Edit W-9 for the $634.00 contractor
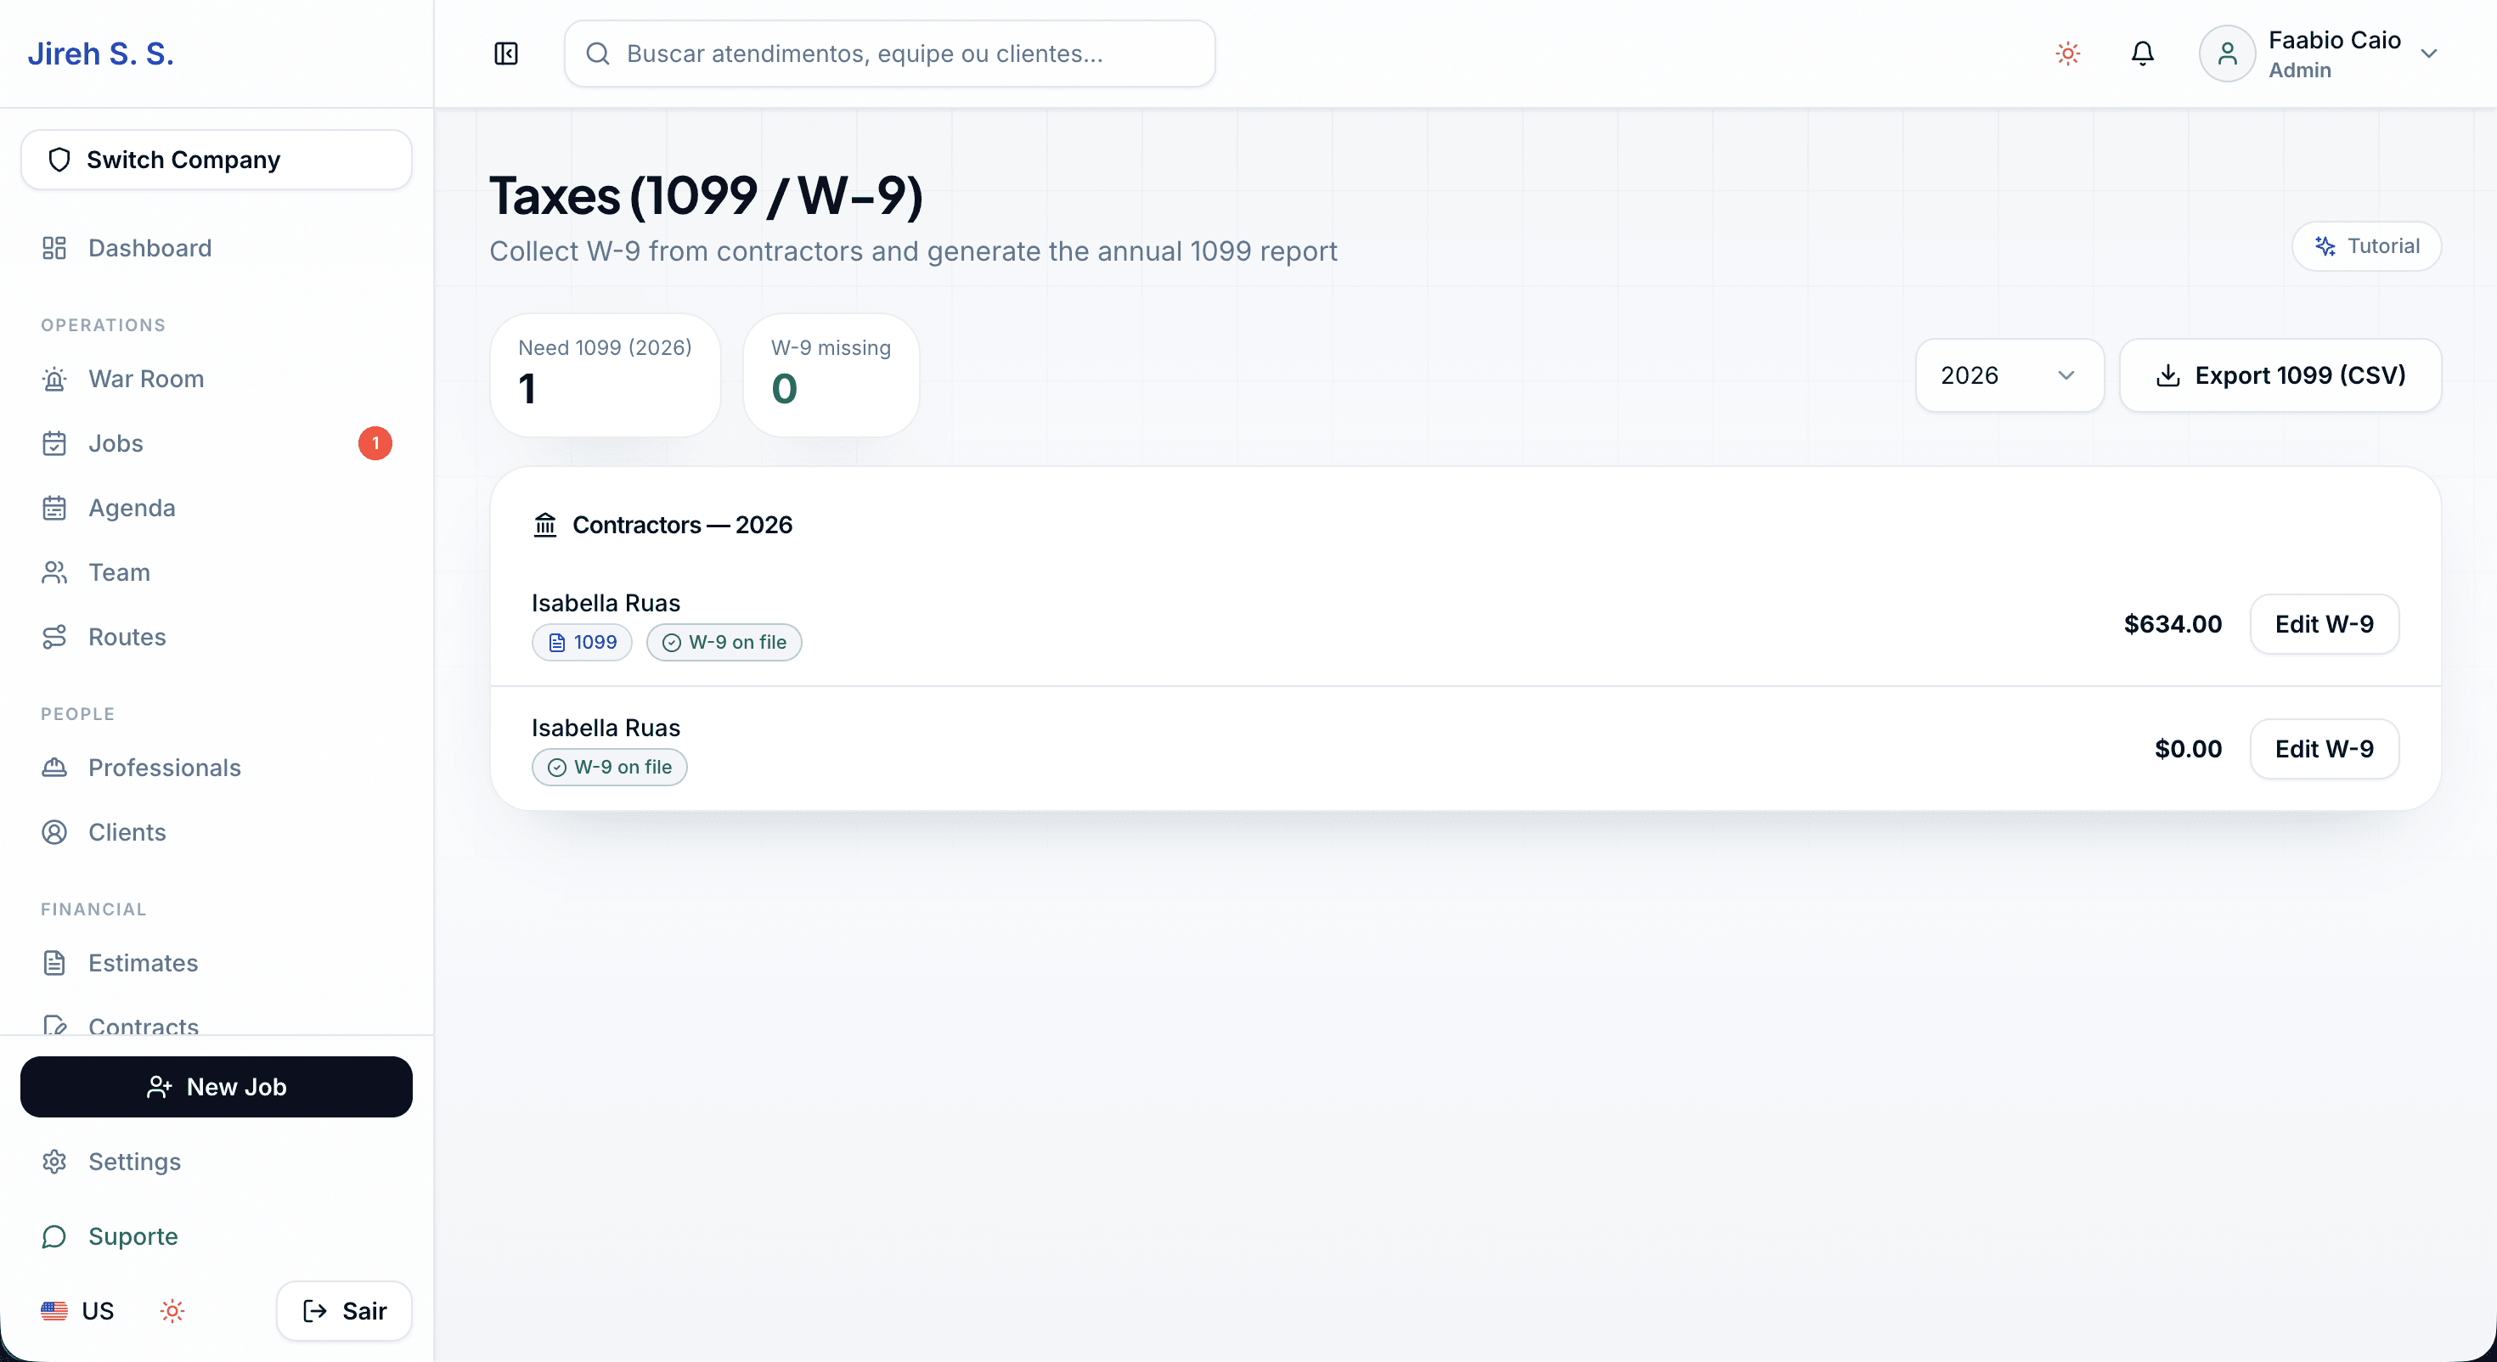The image size is (2497, 1362). [2324, 624]
